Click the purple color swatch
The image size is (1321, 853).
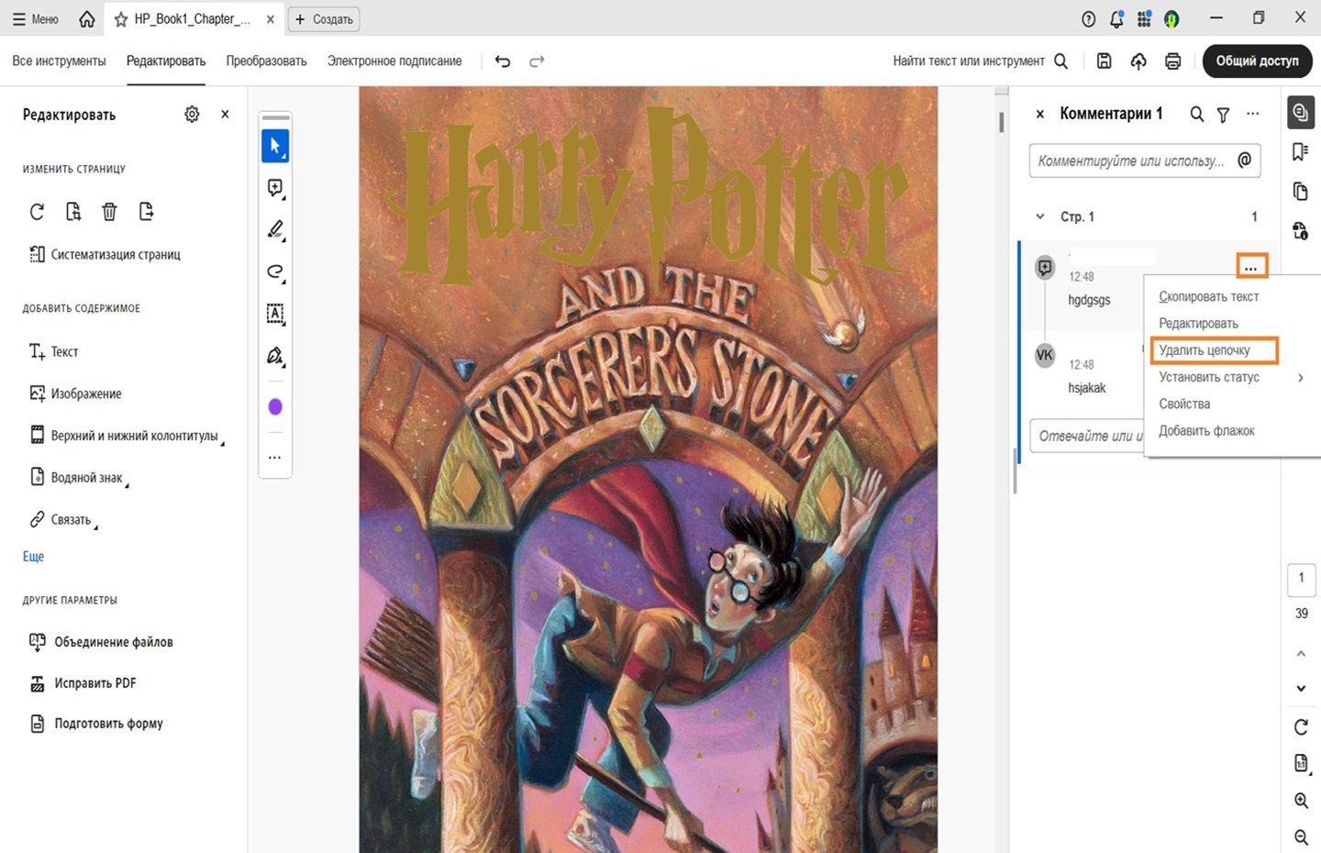coord(275,407)
